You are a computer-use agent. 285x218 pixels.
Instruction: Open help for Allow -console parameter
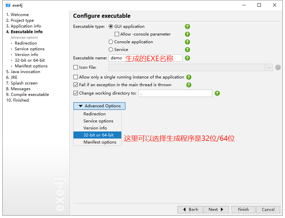(187, 34)
